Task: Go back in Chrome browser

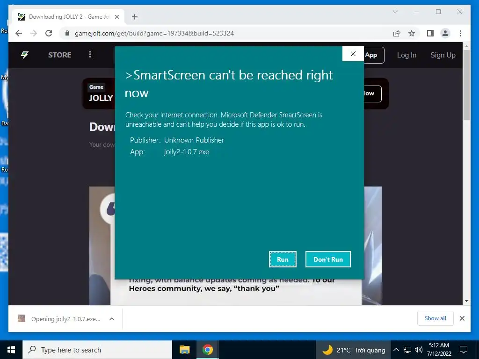Action: (19, 33)
